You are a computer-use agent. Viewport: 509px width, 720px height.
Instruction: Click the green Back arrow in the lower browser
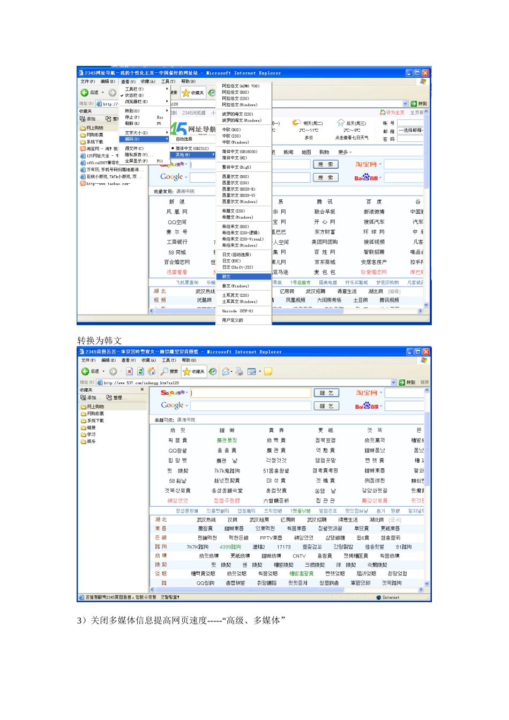tap(85, 371)
